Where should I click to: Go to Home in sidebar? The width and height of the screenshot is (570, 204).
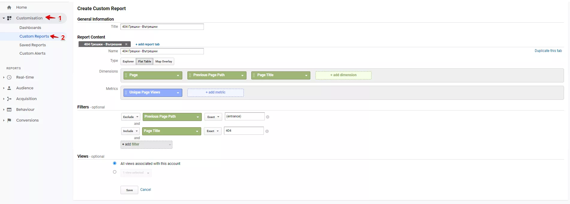click(x=22, y=7)
